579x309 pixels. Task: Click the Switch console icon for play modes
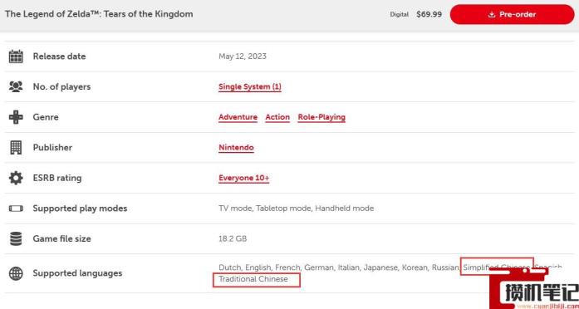click(16, 208)
